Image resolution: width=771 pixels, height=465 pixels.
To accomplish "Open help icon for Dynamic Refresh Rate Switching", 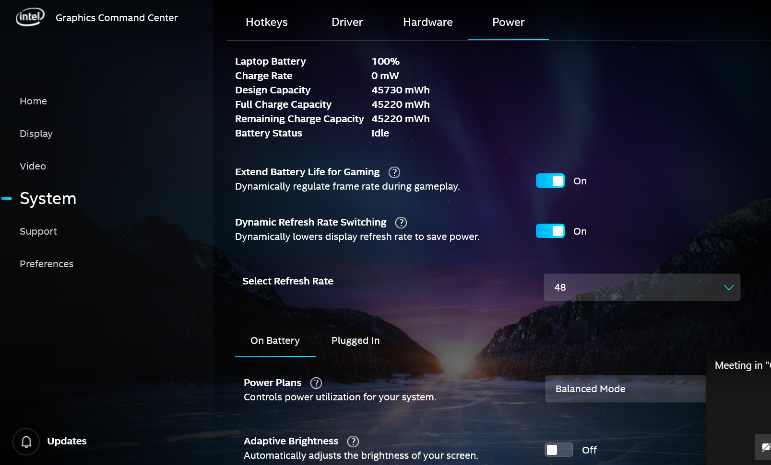I will 401,223.
